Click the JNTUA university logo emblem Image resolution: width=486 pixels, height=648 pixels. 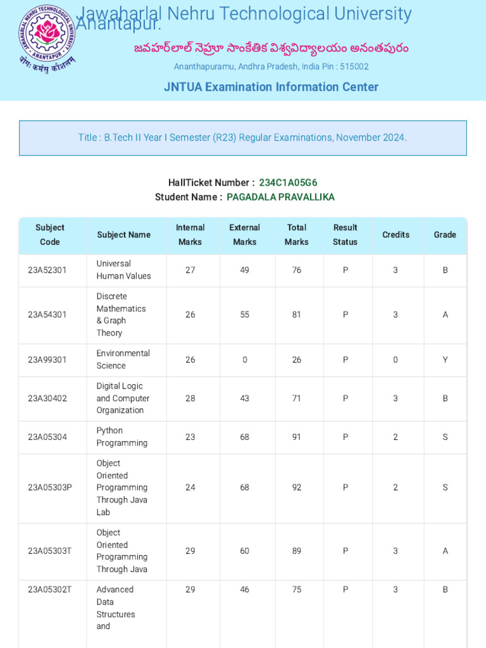point(47,39)
